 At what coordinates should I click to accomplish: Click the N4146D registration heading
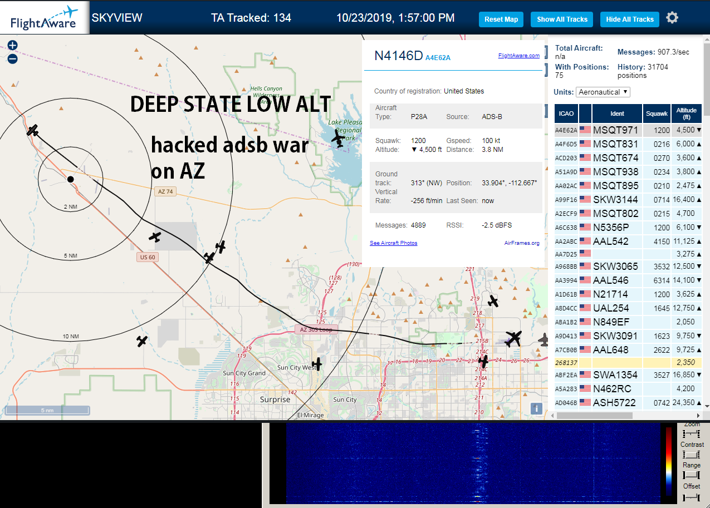[x=399, y=56]
